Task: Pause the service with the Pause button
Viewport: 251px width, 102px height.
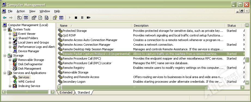Action: pyautogui.click(x=82, y=18)
